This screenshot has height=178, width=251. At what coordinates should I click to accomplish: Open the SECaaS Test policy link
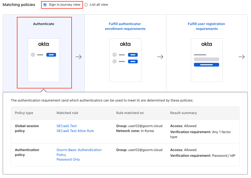(66, 126)
